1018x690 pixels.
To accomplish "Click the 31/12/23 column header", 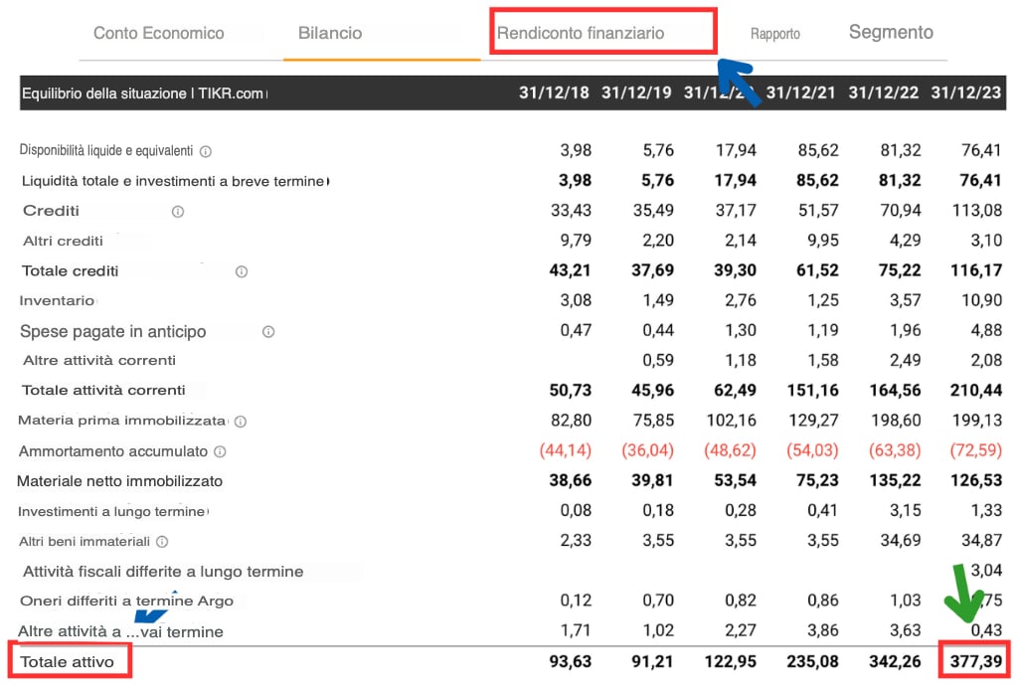I will 966,92.
